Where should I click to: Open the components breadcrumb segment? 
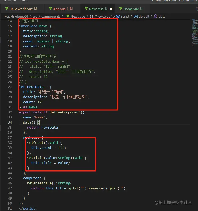coord(51,17)
